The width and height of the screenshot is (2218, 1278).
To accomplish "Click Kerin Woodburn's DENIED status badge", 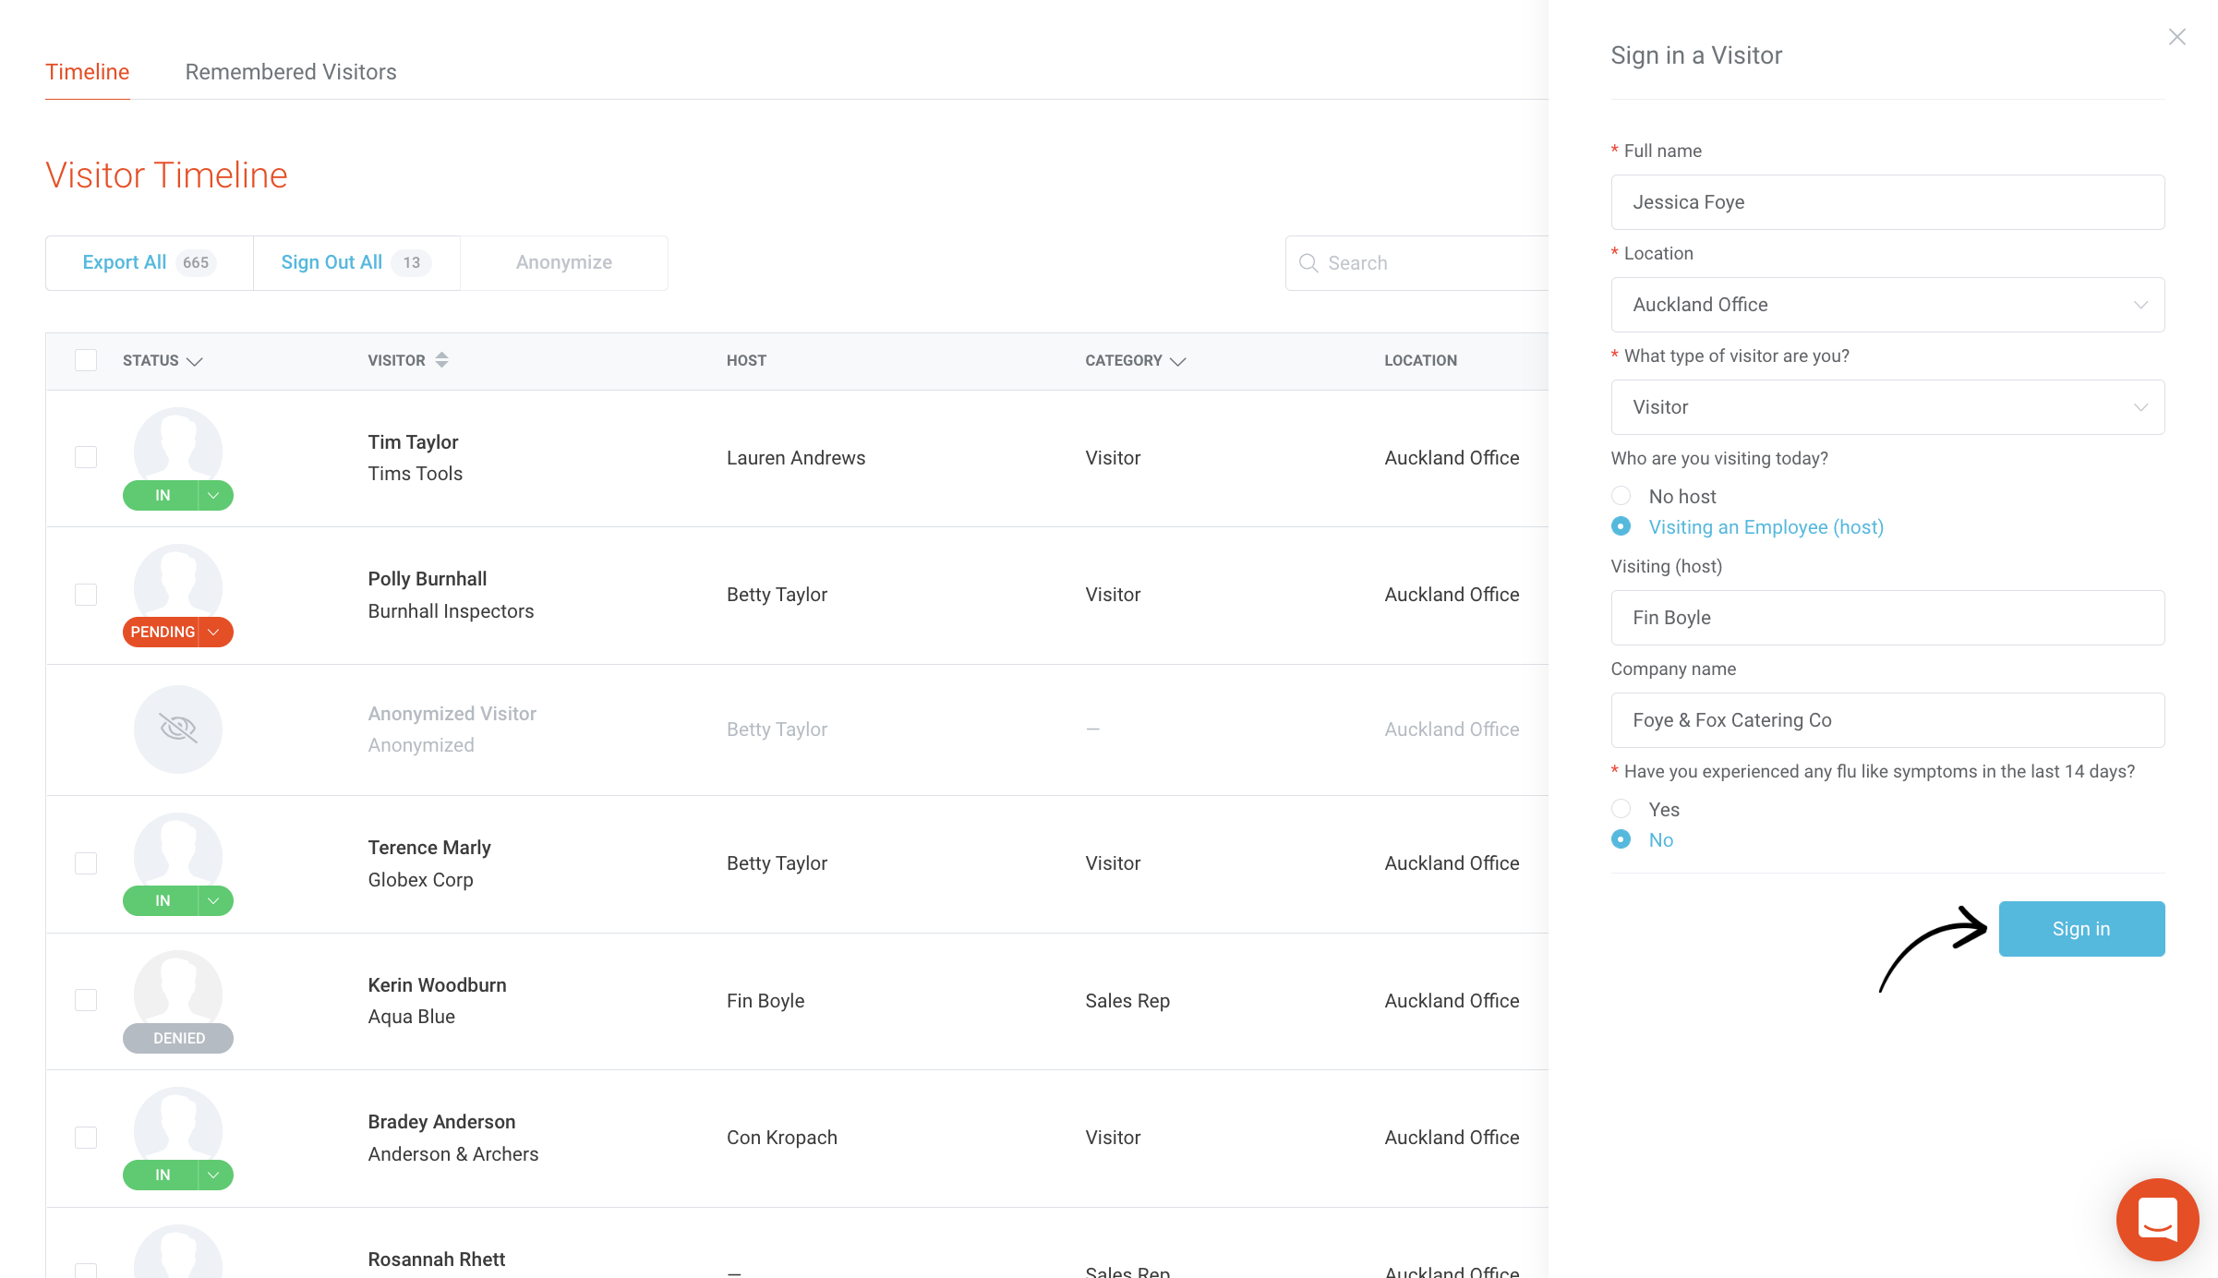I will [x=178, y=1038].
